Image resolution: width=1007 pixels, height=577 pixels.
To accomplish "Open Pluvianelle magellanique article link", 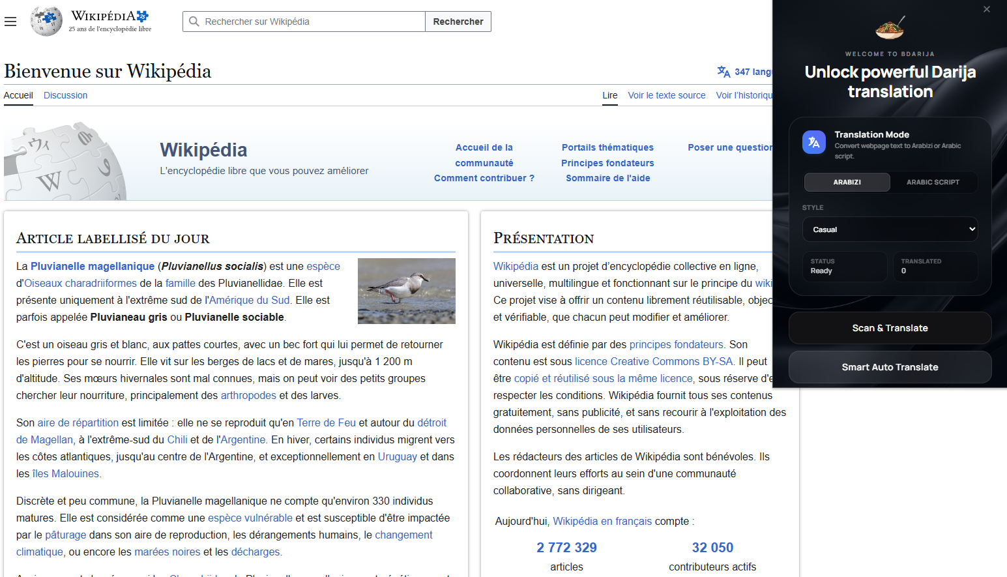I will coord(93,266).
